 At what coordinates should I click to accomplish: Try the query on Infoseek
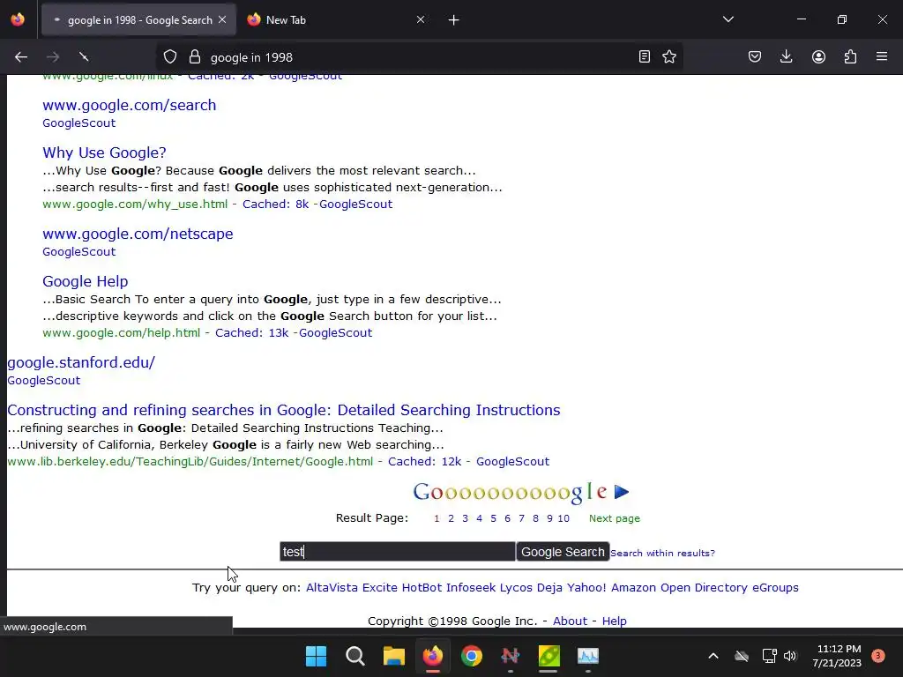[x=471, y=588]
